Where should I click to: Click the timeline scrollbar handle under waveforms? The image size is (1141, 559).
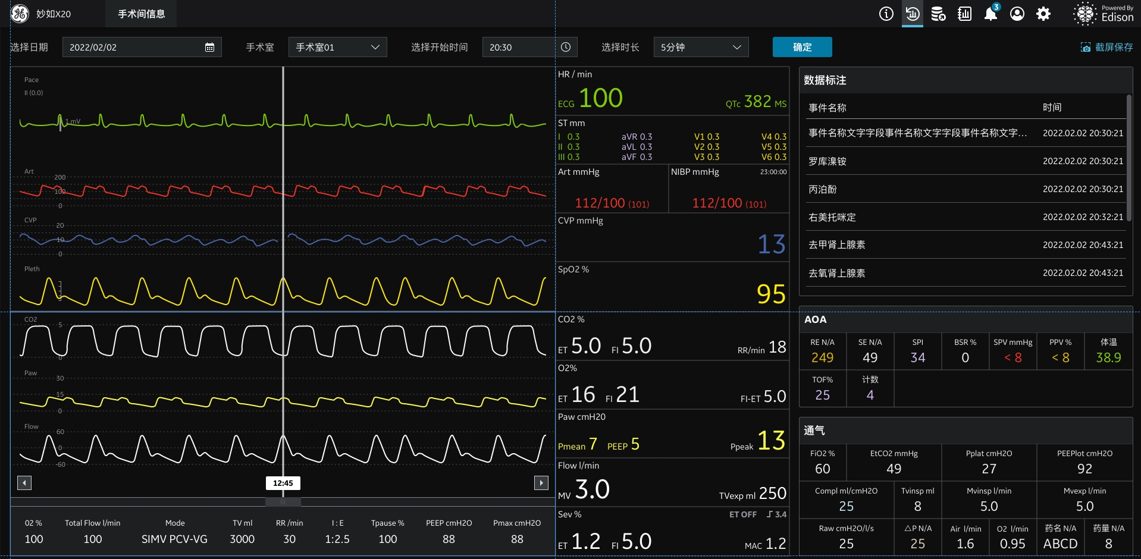(283, 502)
